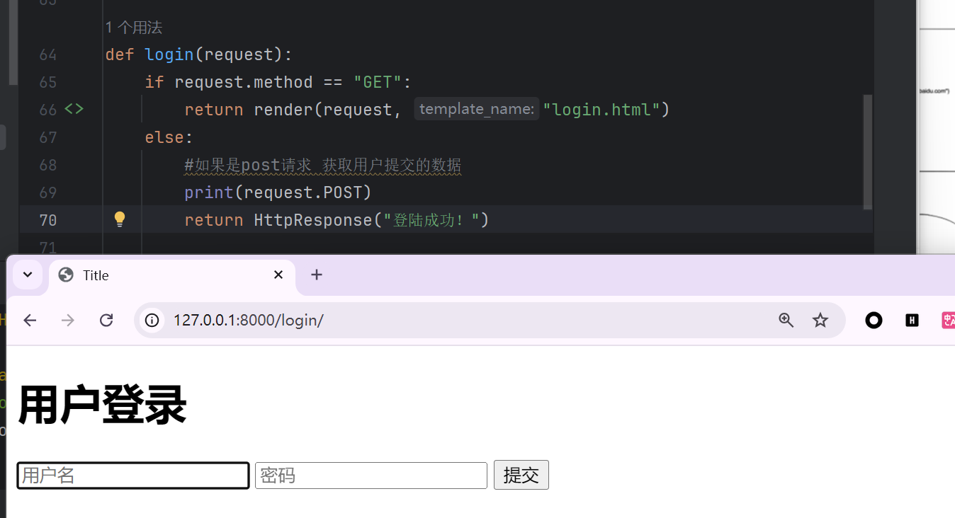
Task: Click HttpResponse on line 70
Action: coord(313,220)
